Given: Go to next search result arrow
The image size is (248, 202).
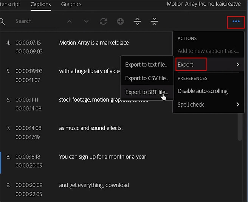Looking at the screenshot, I should click(86, 21).
